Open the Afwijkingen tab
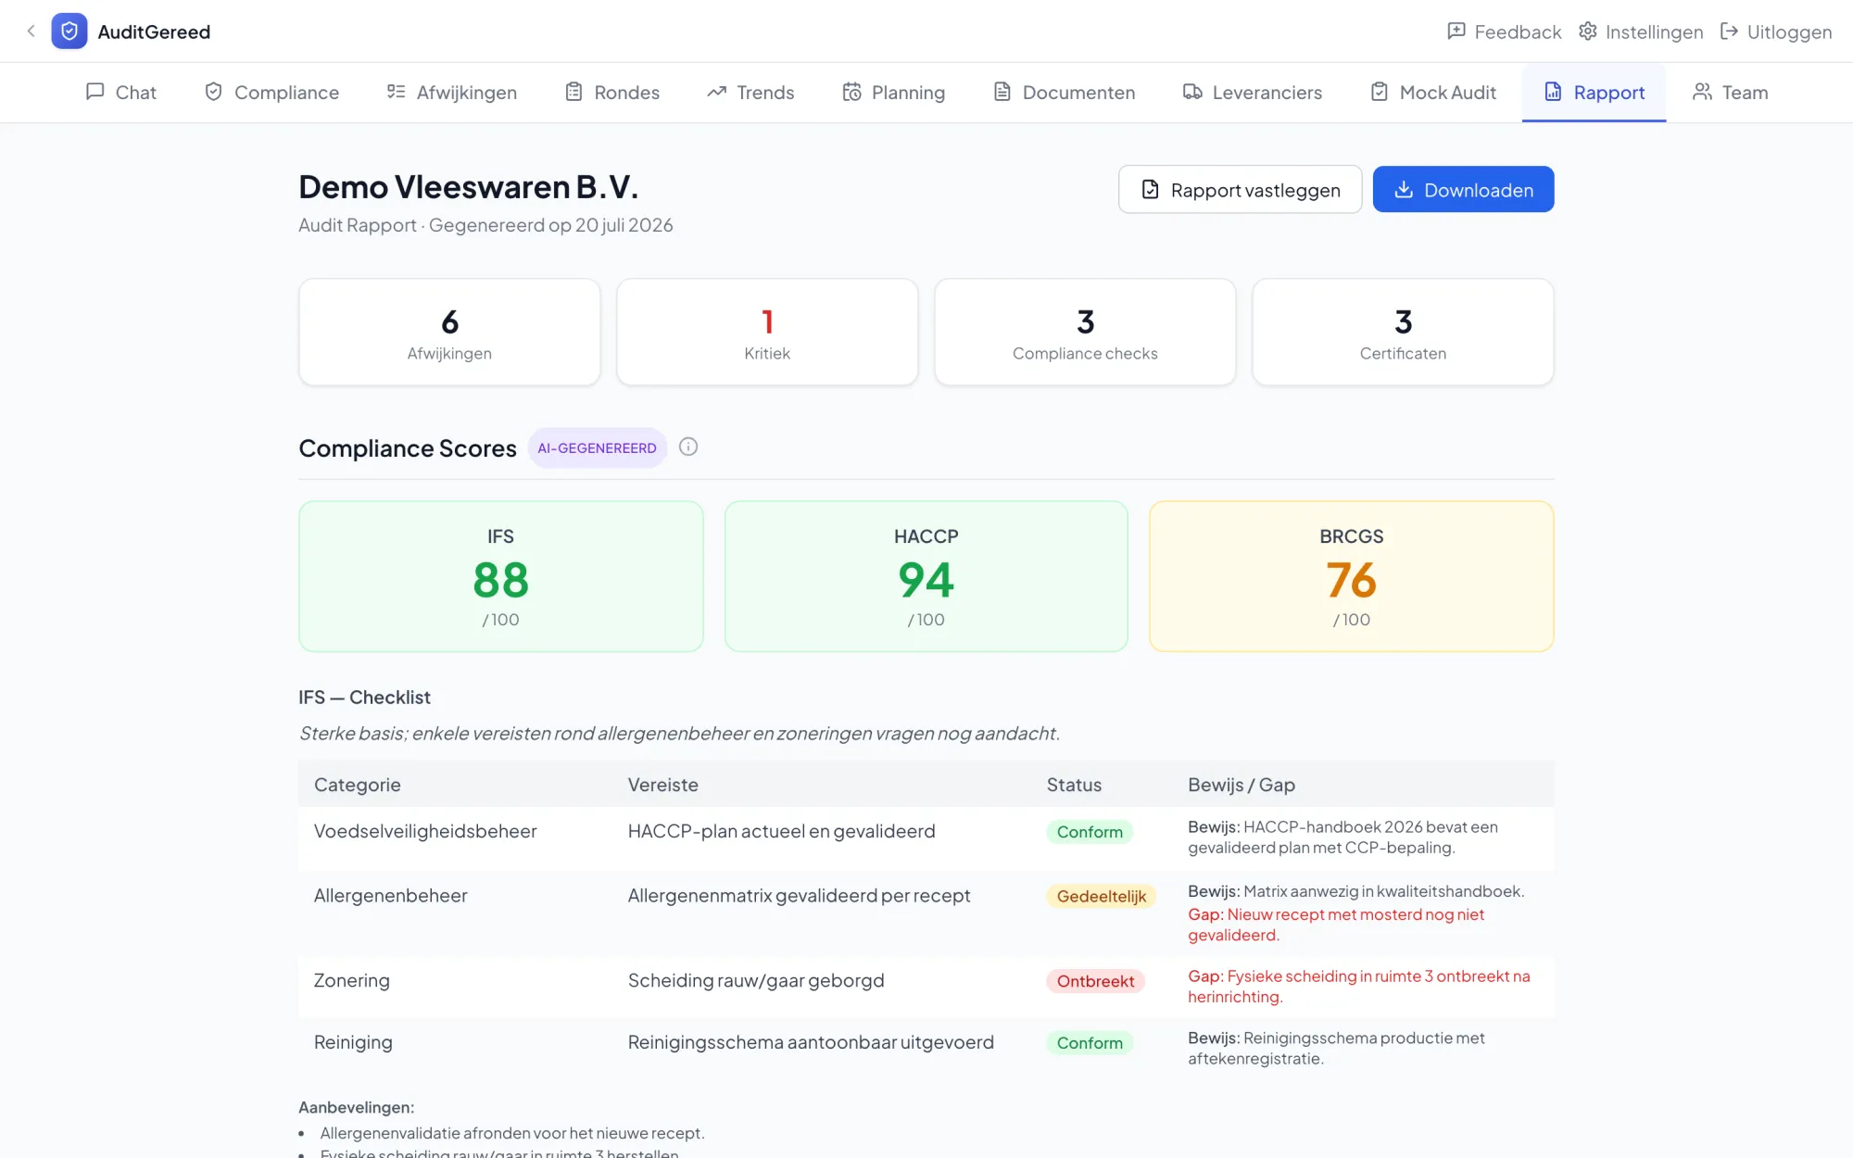The width and height of the screenshot is (1853, 1158). tap(451, 93)
